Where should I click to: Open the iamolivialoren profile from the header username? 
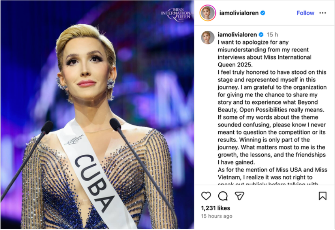(x=239, y=13)
